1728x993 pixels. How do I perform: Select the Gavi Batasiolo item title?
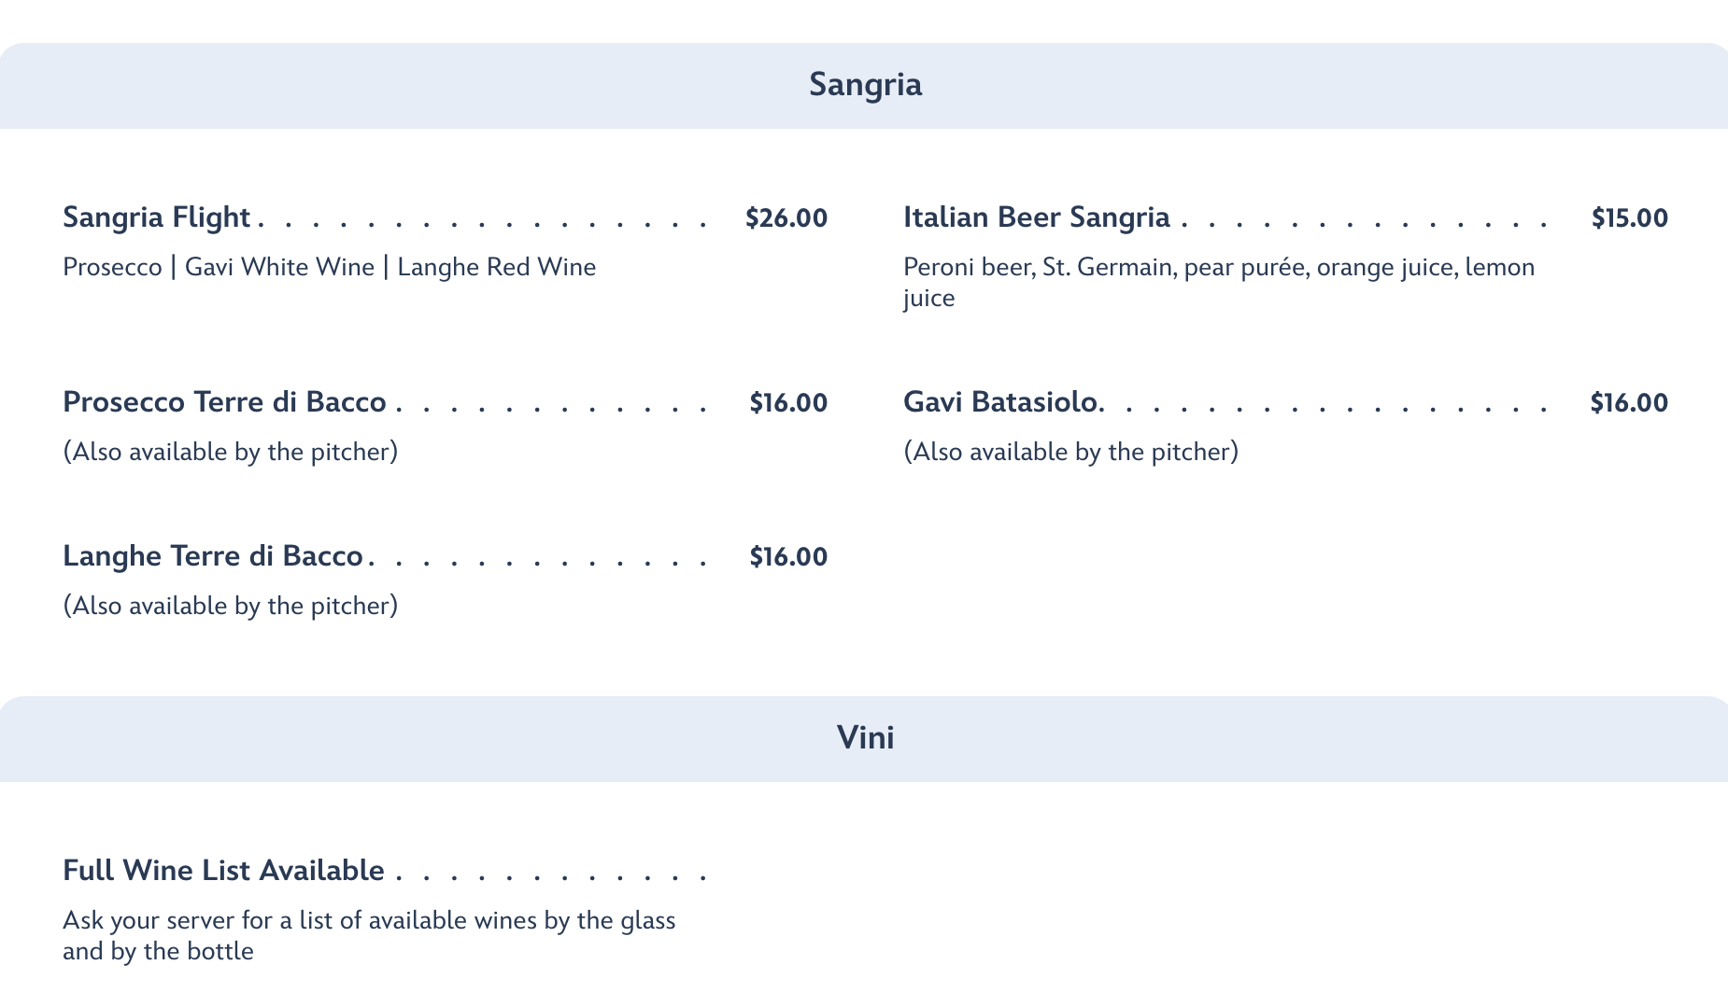[1001, 402]
